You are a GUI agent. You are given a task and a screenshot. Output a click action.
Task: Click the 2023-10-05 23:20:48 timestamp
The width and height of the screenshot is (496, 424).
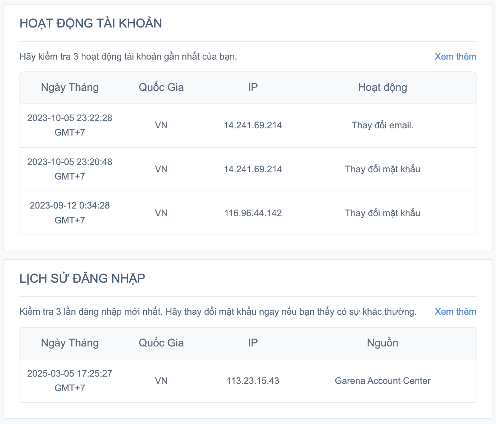[x=70, y=162]
